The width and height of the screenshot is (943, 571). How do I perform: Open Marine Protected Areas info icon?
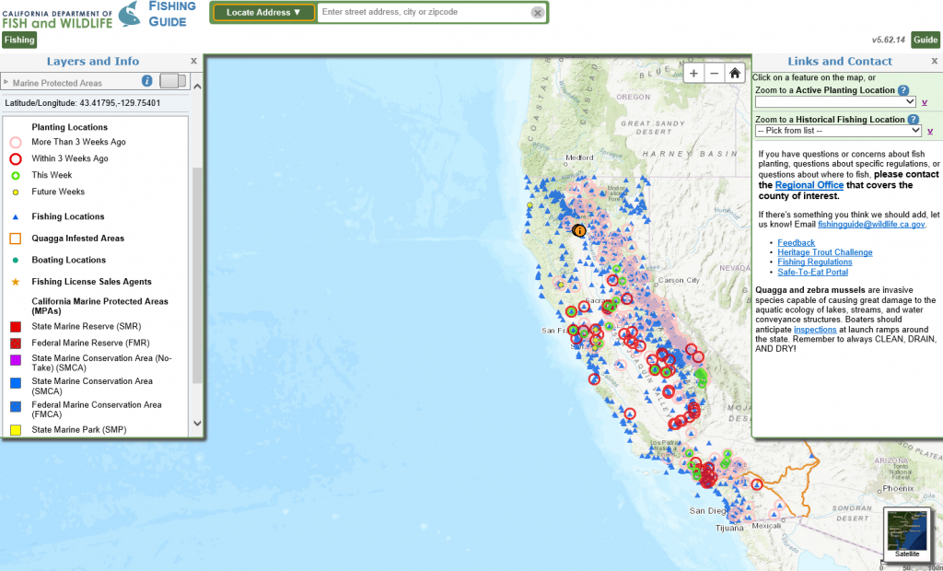pos(146,81)
